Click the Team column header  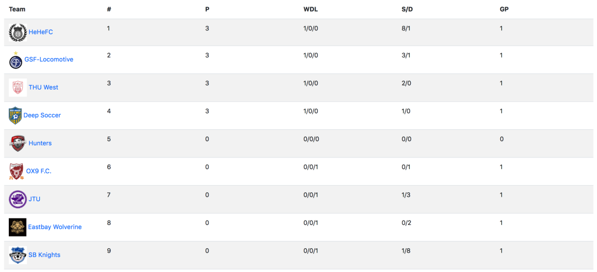[x=17, y=9]
